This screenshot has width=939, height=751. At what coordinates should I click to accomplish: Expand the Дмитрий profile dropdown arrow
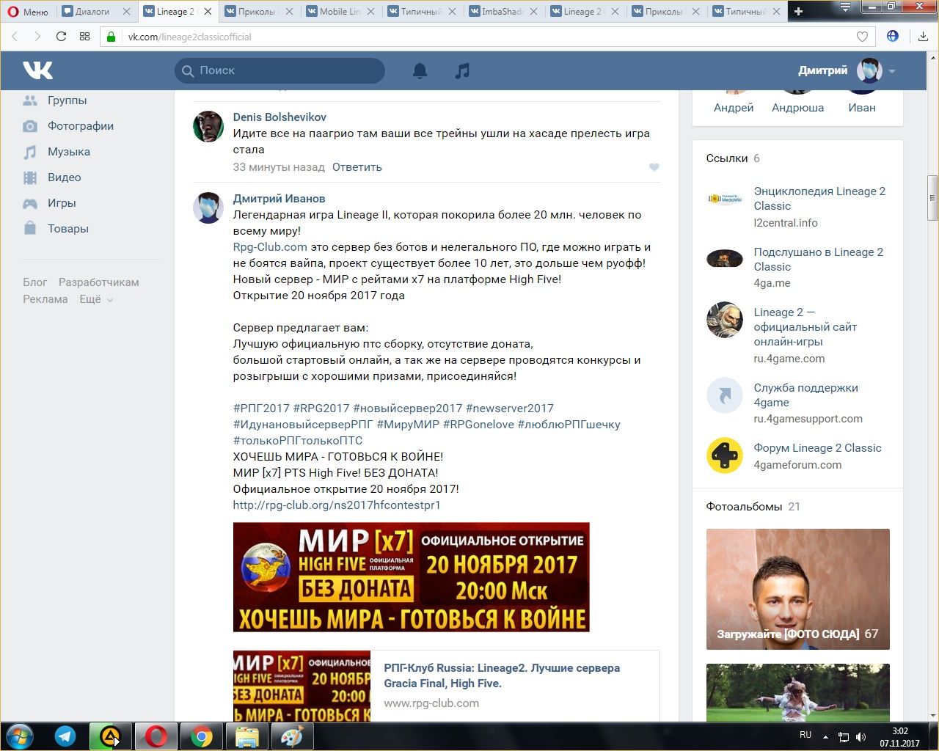[892, 71]
